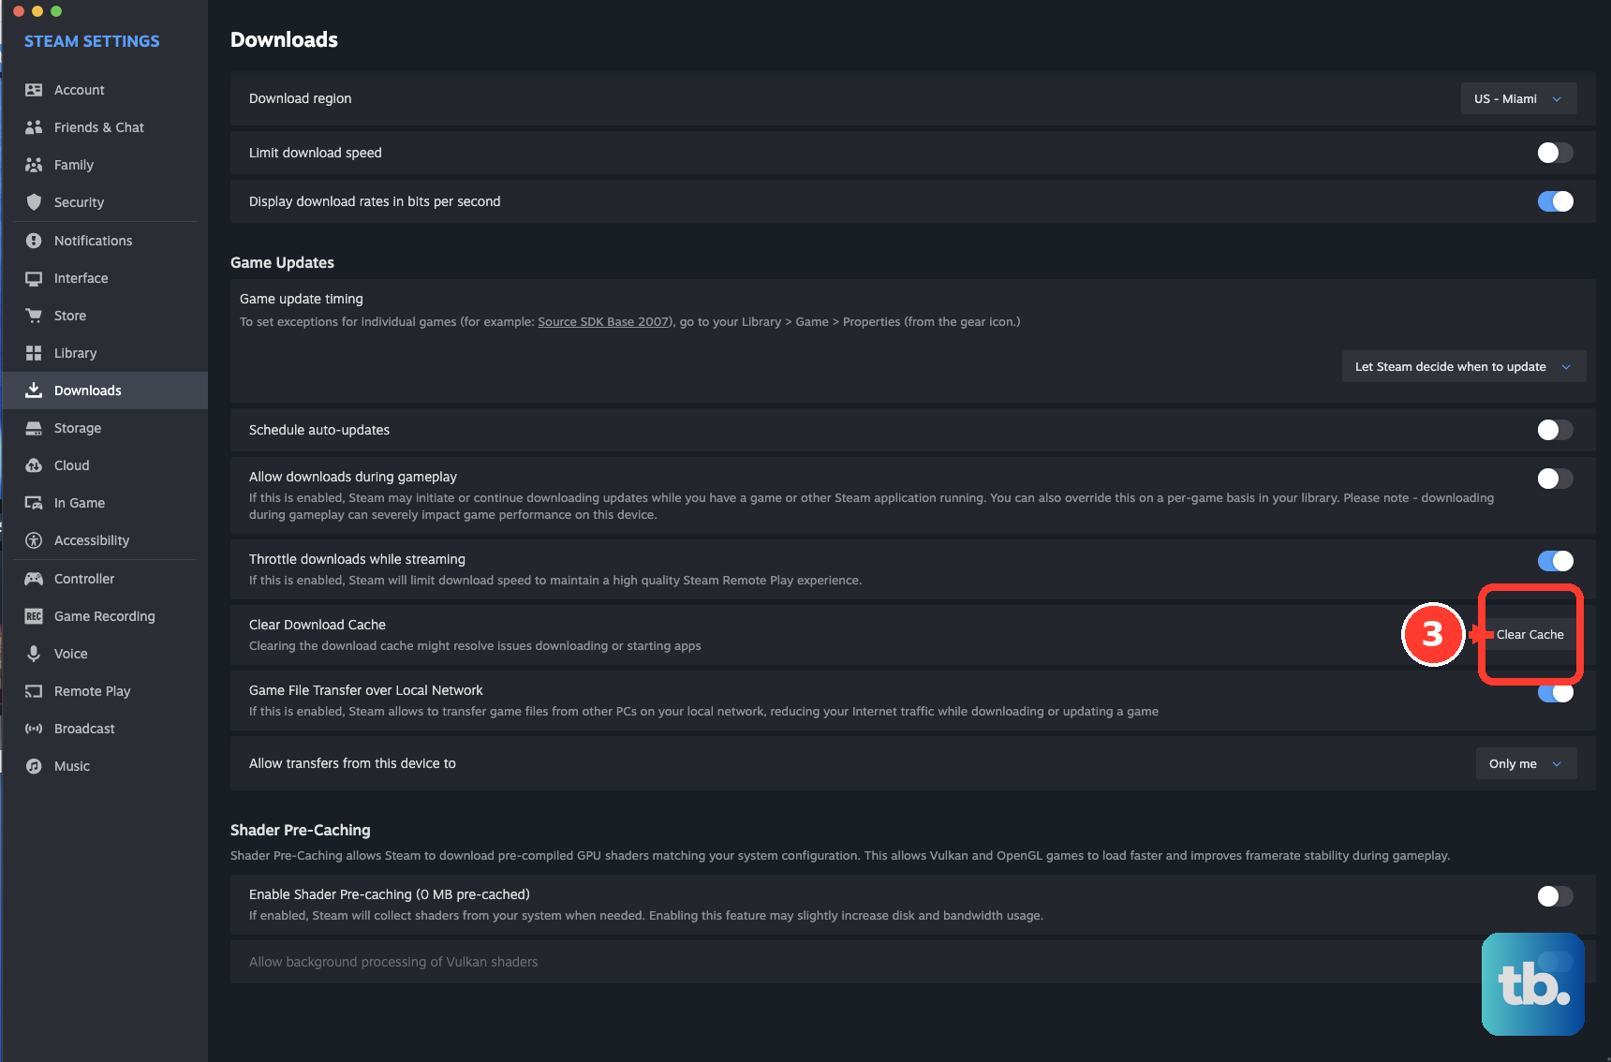The height and width of the screenshot is (1062, 1611).
Task: Click the macOS green fullscreen button
Action: click(x=56, y=11)
